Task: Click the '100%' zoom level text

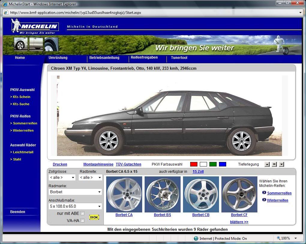Action: click(286, 238)
